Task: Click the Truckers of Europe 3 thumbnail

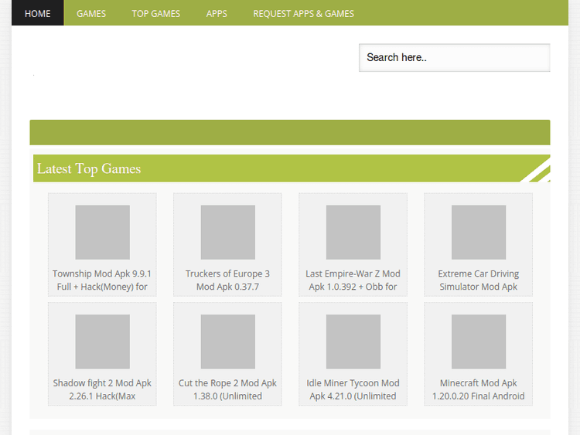Action: point(227,232)
